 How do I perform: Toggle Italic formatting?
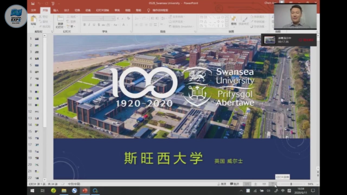coord(89,25)
